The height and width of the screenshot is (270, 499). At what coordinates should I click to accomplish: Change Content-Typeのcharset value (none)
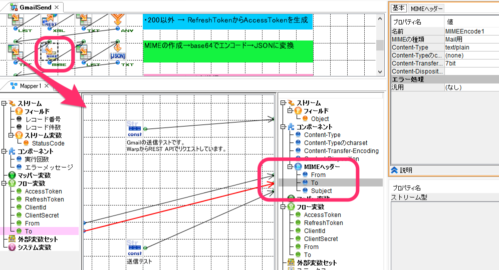coord(471,55)
